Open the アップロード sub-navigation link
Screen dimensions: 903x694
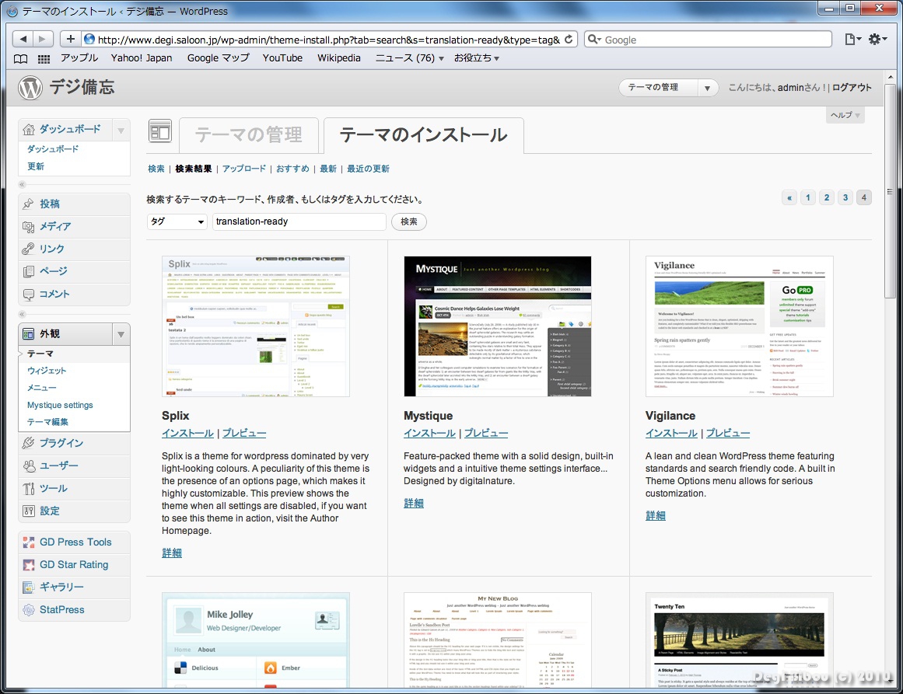click(x=244, y=169)
